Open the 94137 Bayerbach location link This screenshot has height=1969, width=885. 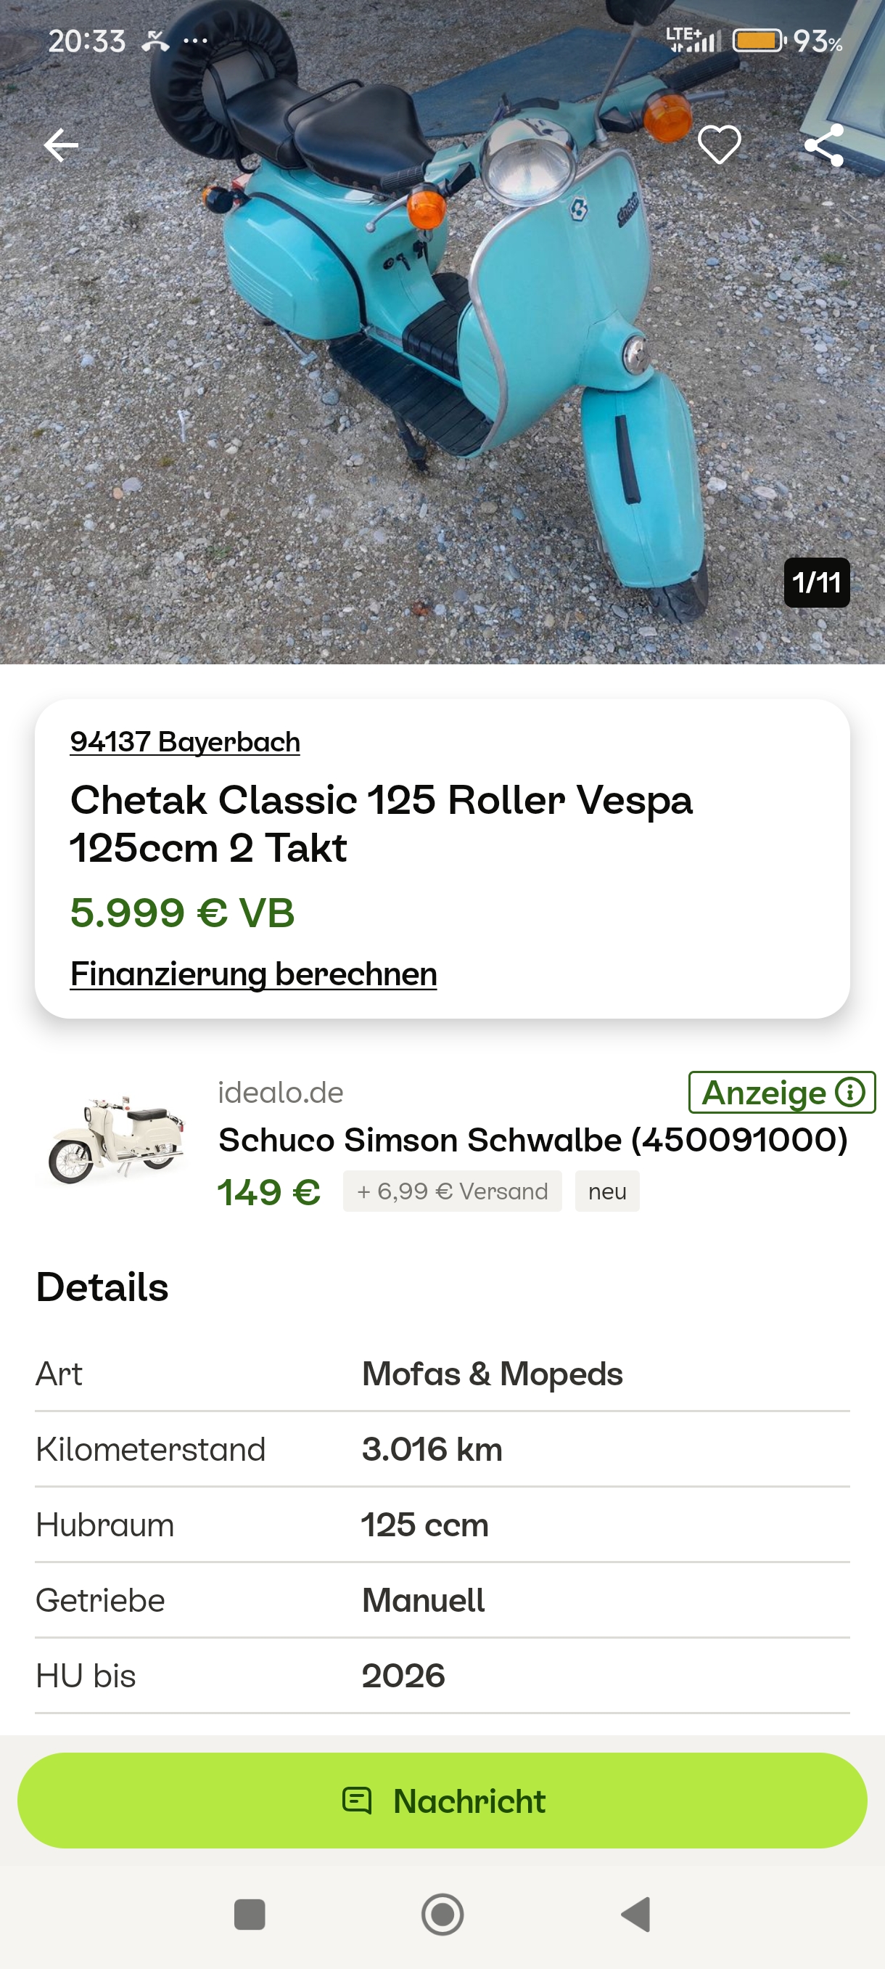click(x=185, y=741)
